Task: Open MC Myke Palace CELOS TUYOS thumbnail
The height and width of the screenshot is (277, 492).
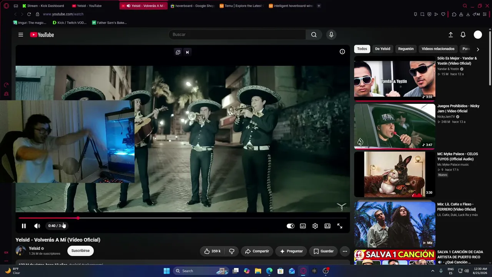Action: click(x=394, y=174)
